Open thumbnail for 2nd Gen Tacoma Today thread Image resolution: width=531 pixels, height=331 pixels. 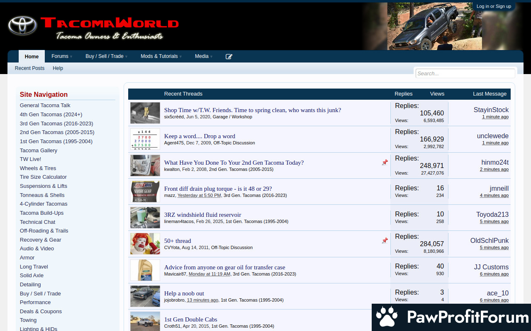pos(145,165)
